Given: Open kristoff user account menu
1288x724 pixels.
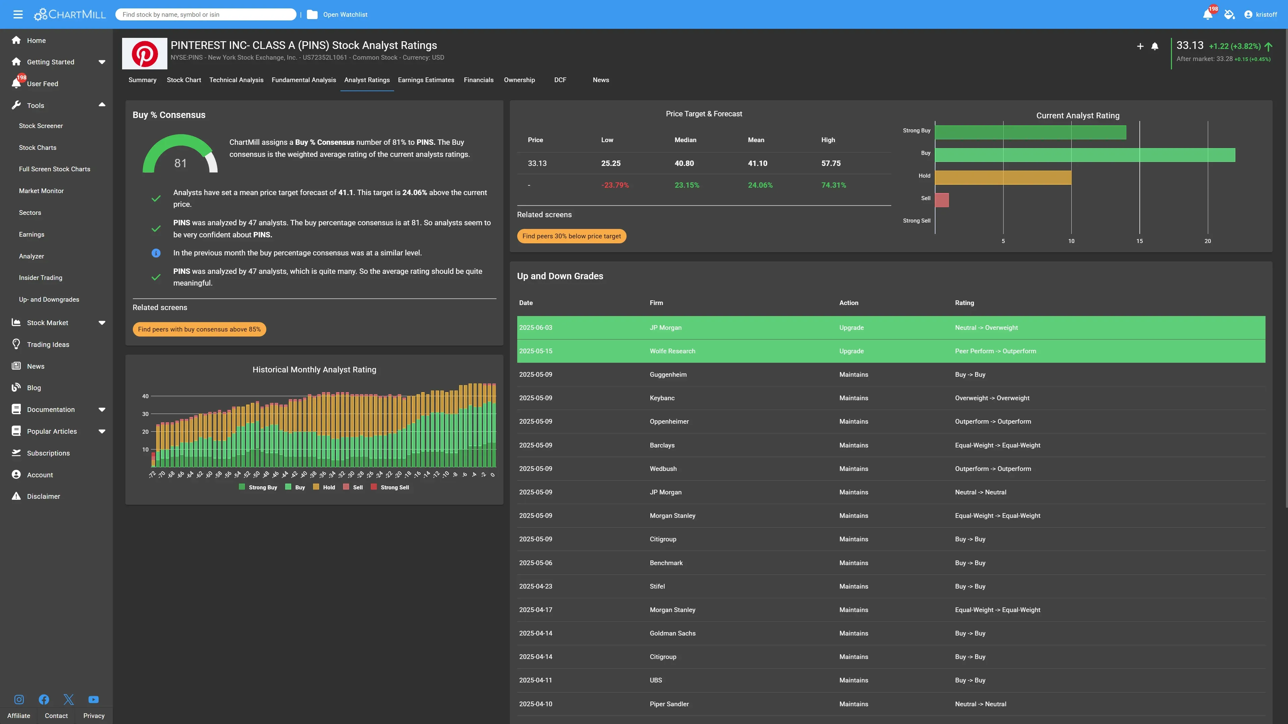Looking at the screenshot, I should click(1260, 14).
